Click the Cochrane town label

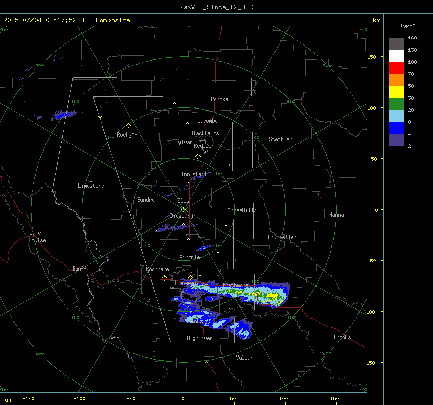coord(157,269)
